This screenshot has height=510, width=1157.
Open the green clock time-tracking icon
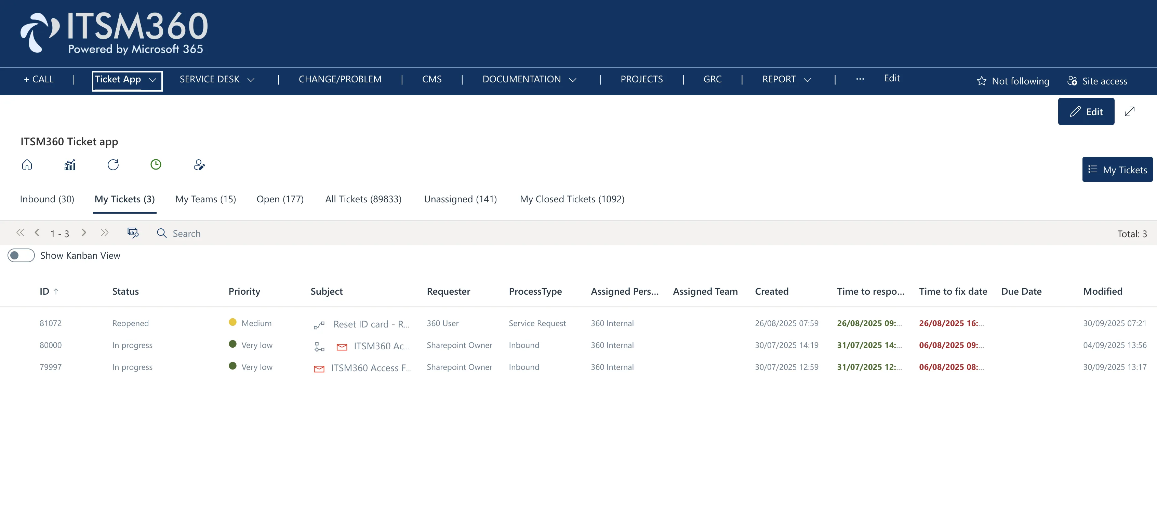tap(156, 164)
